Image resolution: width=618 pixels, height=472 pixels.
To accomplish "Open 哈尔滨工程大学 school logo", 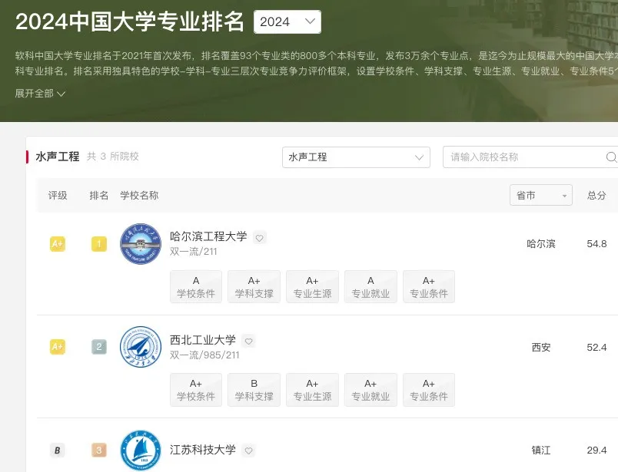I will pos(141,244).
